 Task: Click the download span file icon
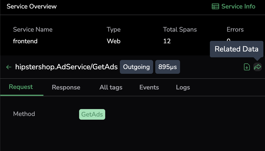coord(247,67)
